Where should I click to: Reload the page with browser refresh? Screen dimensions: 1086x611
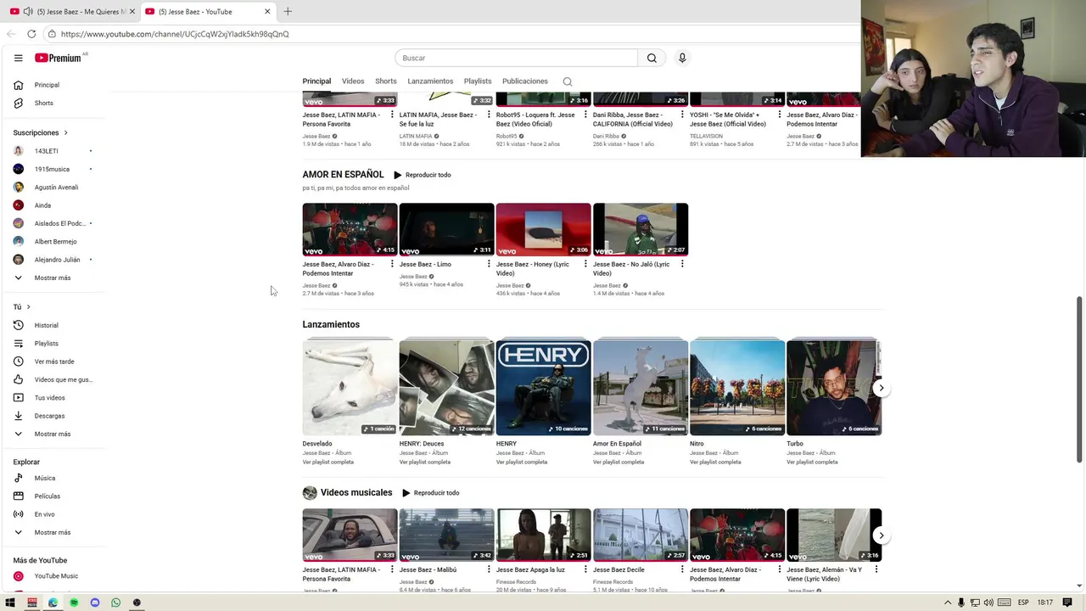click(31, 34)
